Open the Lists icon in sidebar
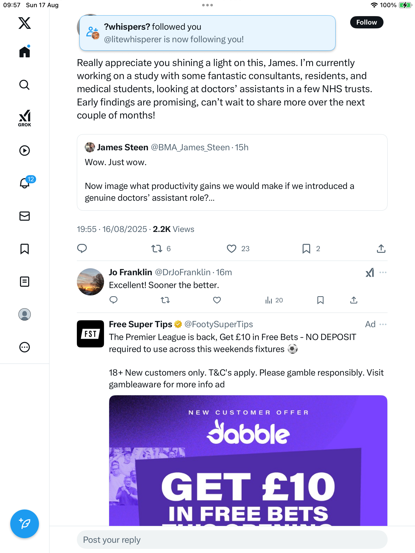This screenshot has width=415, height=553. coord(25,282)
